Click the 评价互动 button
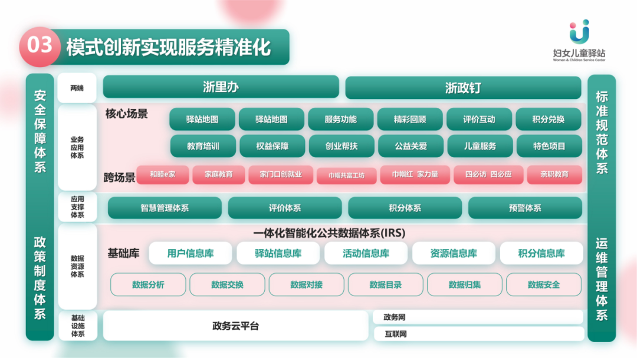 click(x=479, y=119)
